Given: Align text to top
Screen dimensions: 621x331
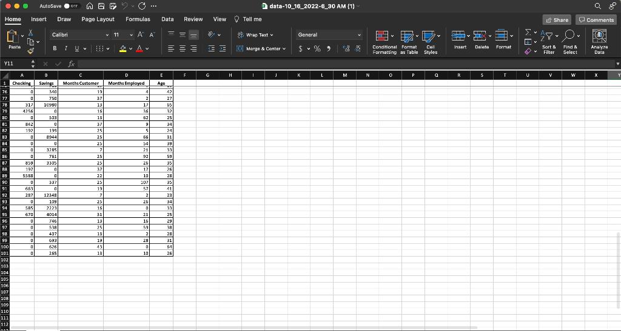Looking at the screenshot, I should [x=171, y=34].
